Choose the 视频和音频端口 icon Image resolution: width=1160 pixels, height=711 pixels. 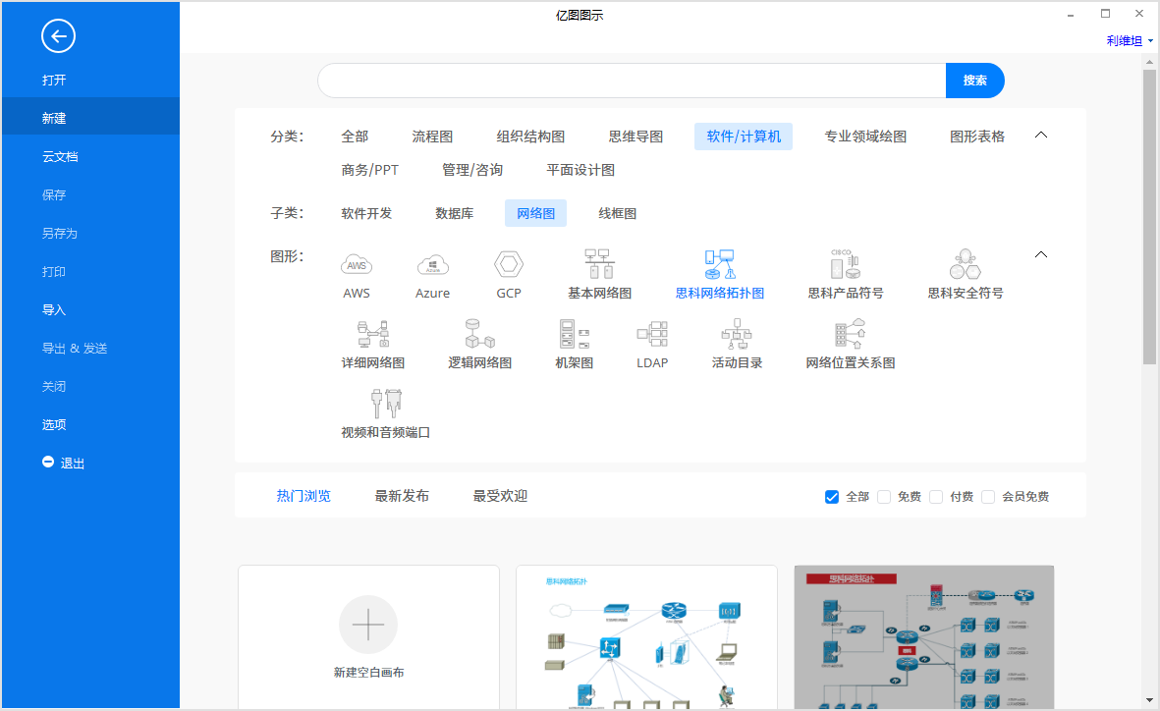[x=386, y=405]
